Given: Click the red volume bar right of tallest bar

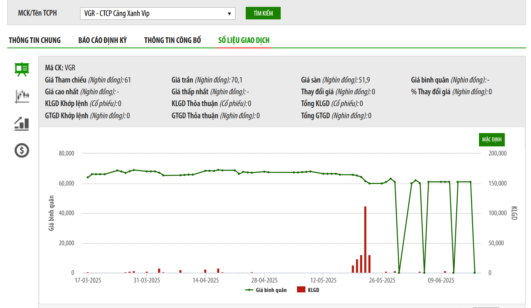Looking at the screenshot, I should (x=369, y=264).
